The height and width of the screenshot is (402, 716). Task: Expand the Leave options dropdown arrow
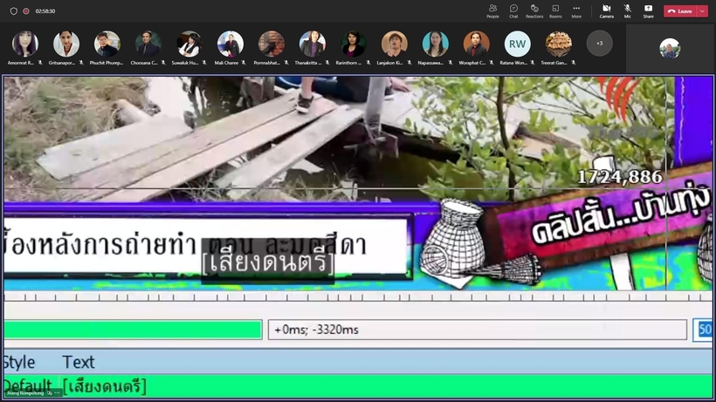click(x=702, y=11)
